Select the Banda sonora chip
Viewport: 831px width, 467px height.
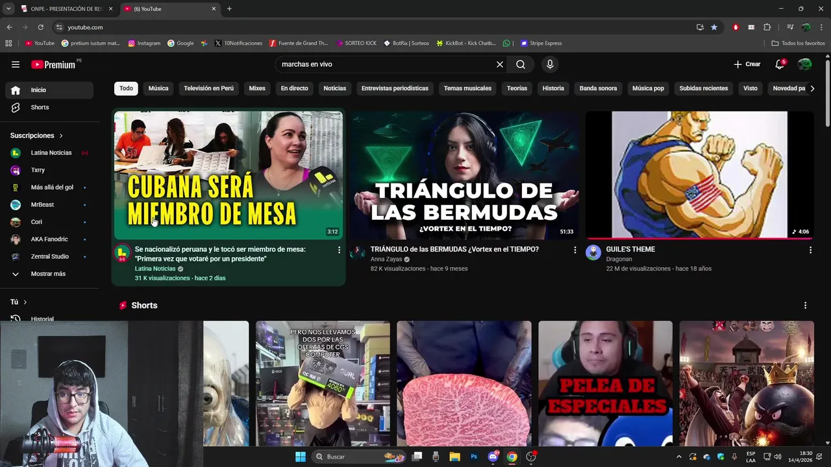(x=598, y=88)
